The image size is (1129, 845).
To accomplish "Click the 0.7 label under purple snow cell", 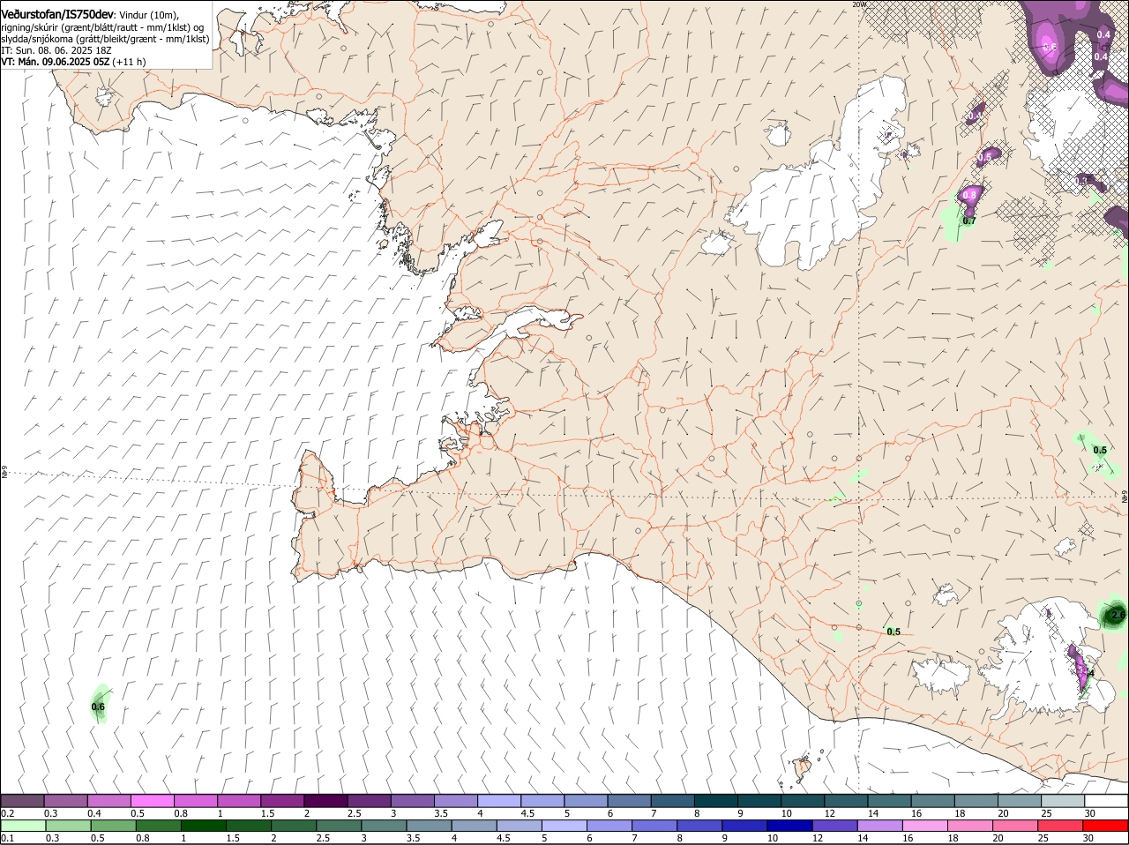I will pyautogui.click(x=969, y=221).
